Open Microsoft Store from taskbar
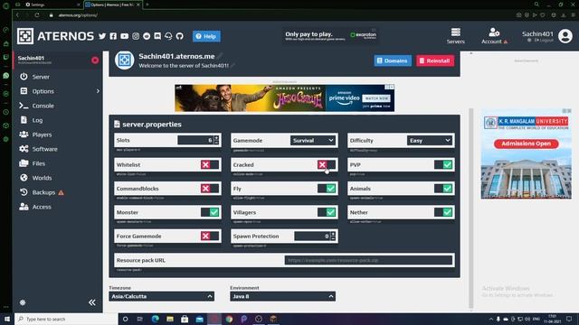Image resolution: width=579 pixels, height=325 pixels. coord(185,319)
